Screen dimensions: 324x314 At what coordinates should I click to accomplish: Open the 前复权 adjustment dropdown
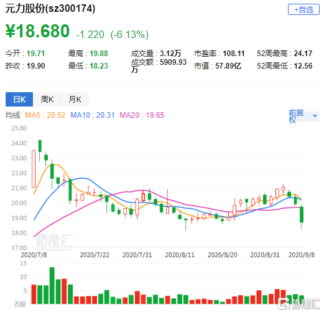click(x=303, y=116)
